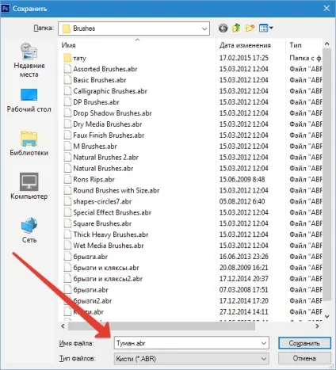Click the vertical scrollbar down arrow
Viewport: 336px width, 370px height.
[327, 316]
